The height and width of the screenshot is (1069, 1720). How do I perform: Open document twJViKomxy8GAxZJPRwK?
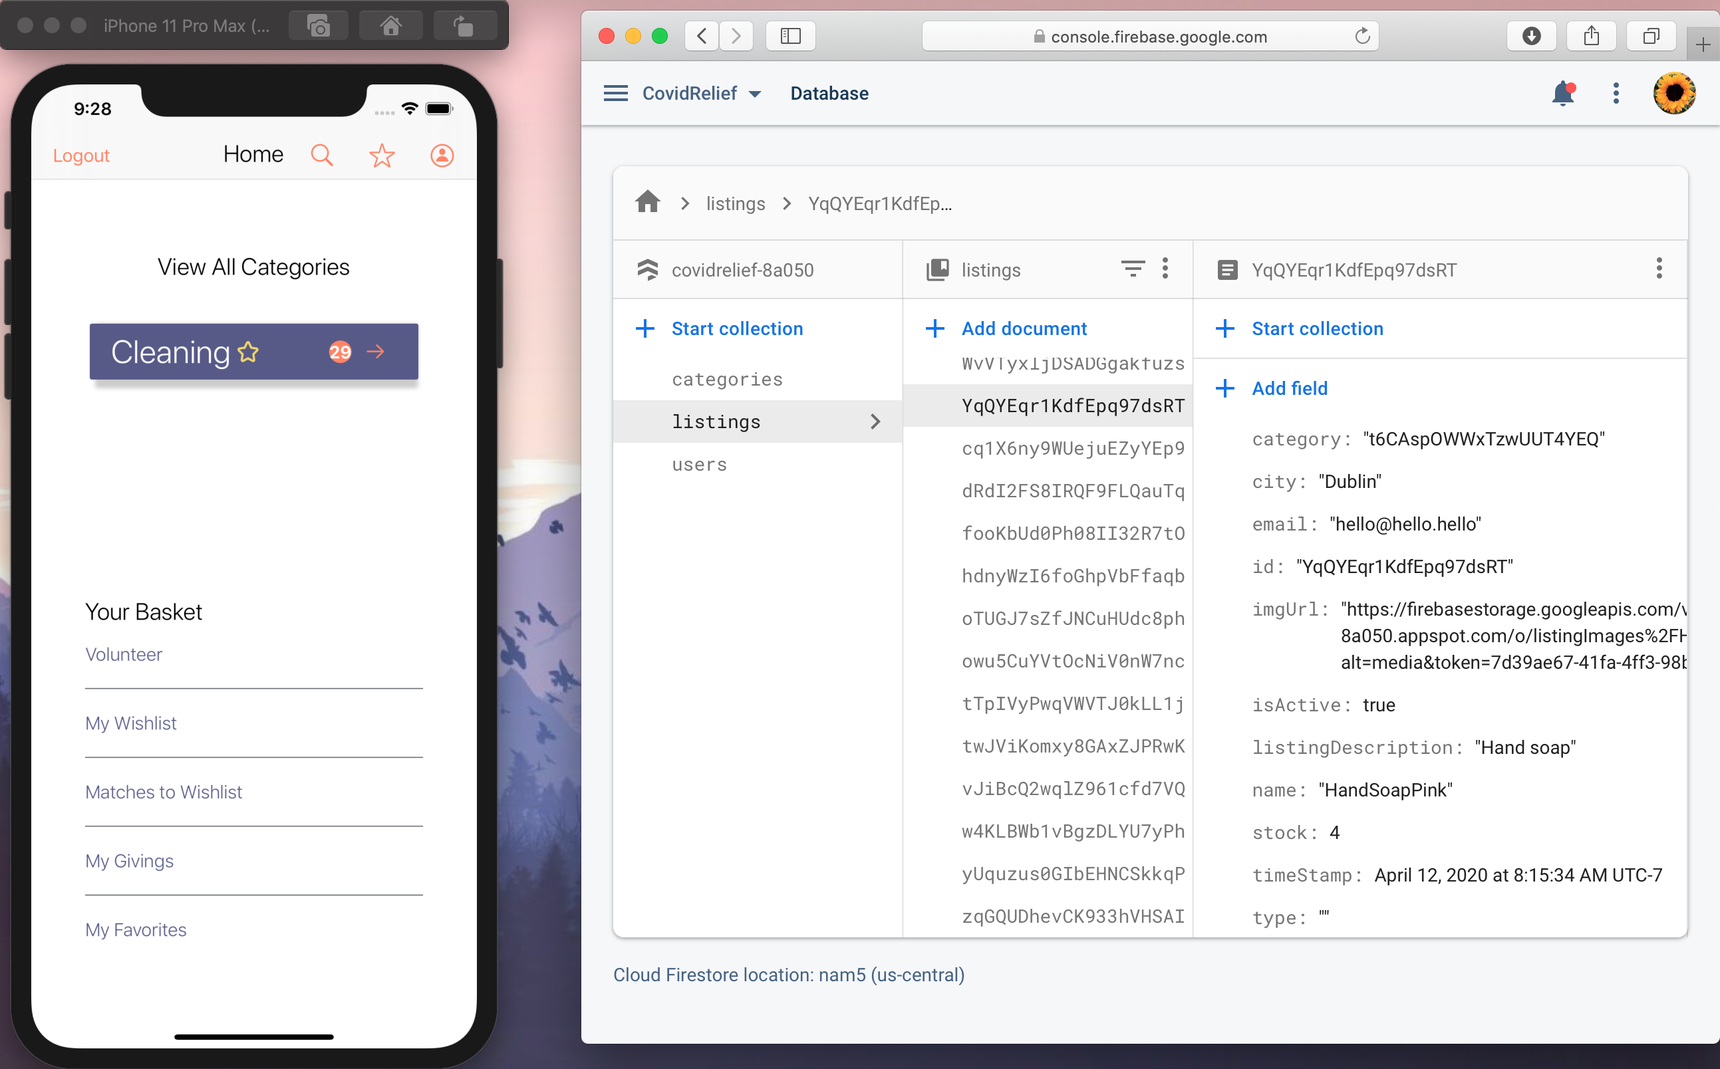[x=1073, y=746]
